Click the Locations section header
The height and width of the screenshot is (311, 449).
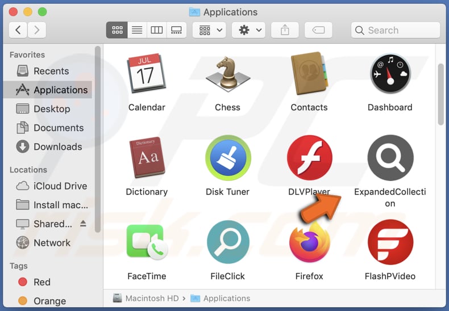pos(28,170)
